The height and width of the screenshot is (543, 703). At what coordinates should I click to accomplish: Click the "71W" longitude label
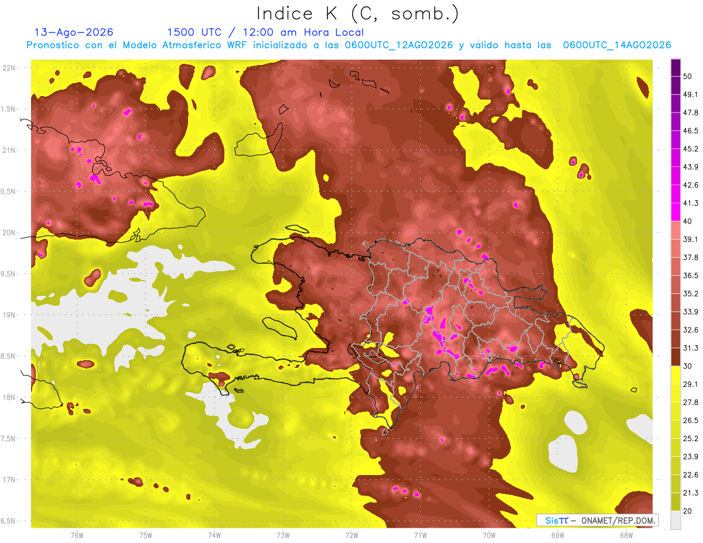tap(420, 535)
